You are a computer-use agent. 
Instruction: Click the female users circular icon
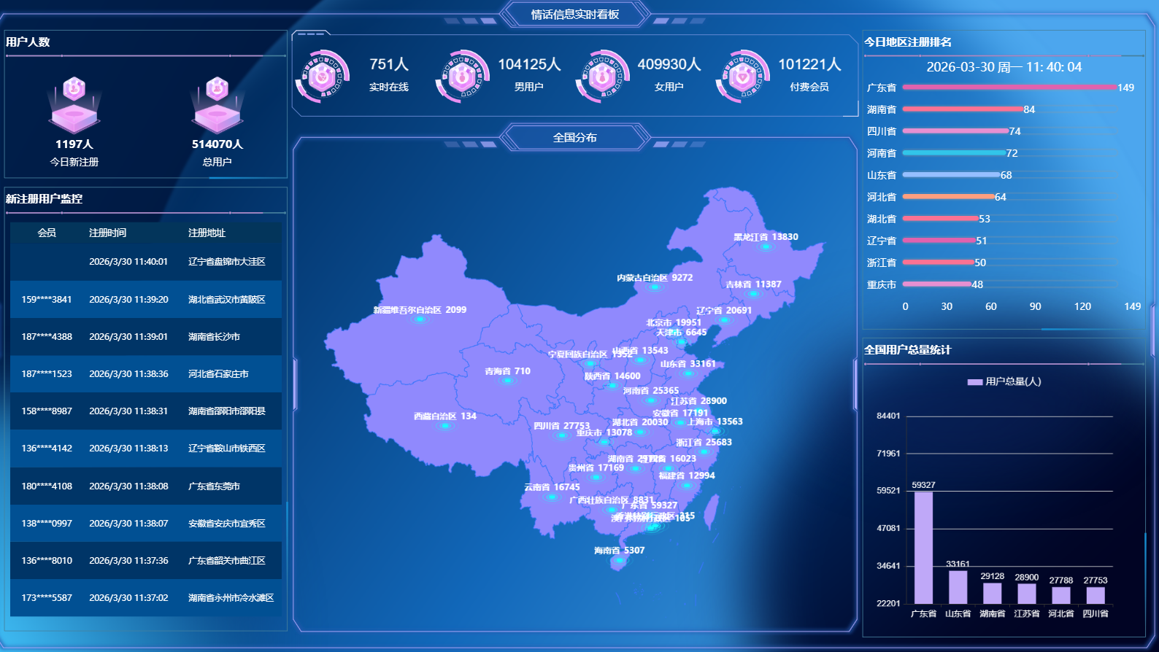(602, 76)
